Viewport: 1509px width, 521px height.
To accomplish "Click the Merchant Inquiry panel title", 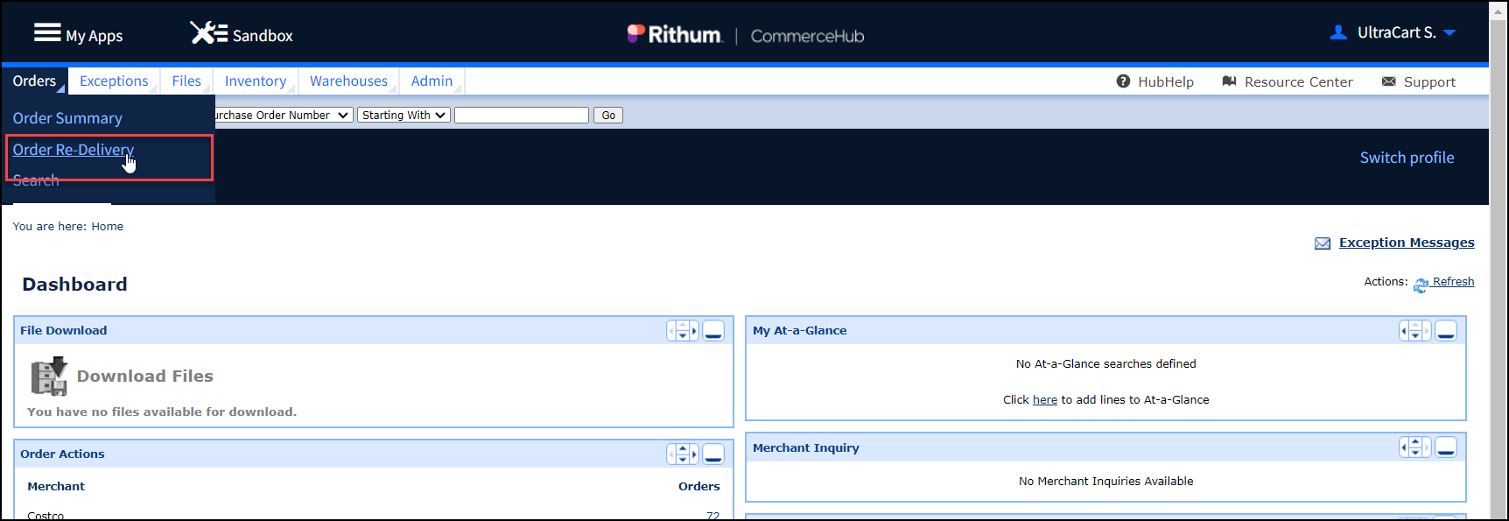I will click(x=806, y=447).
